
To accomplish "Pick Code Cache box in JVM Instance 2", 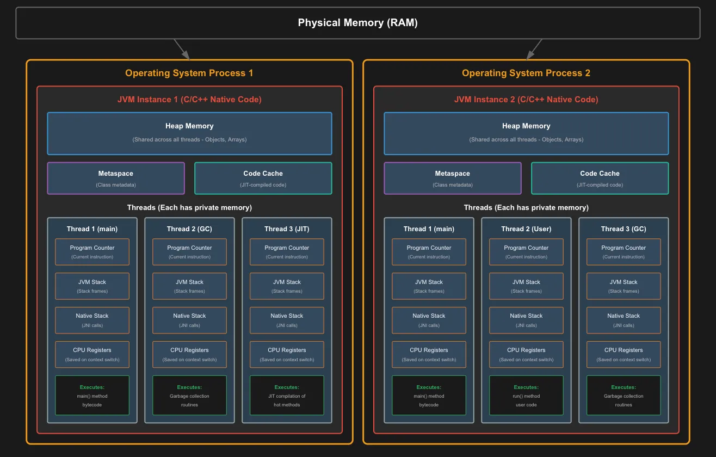I will click(x=600, y=178).
